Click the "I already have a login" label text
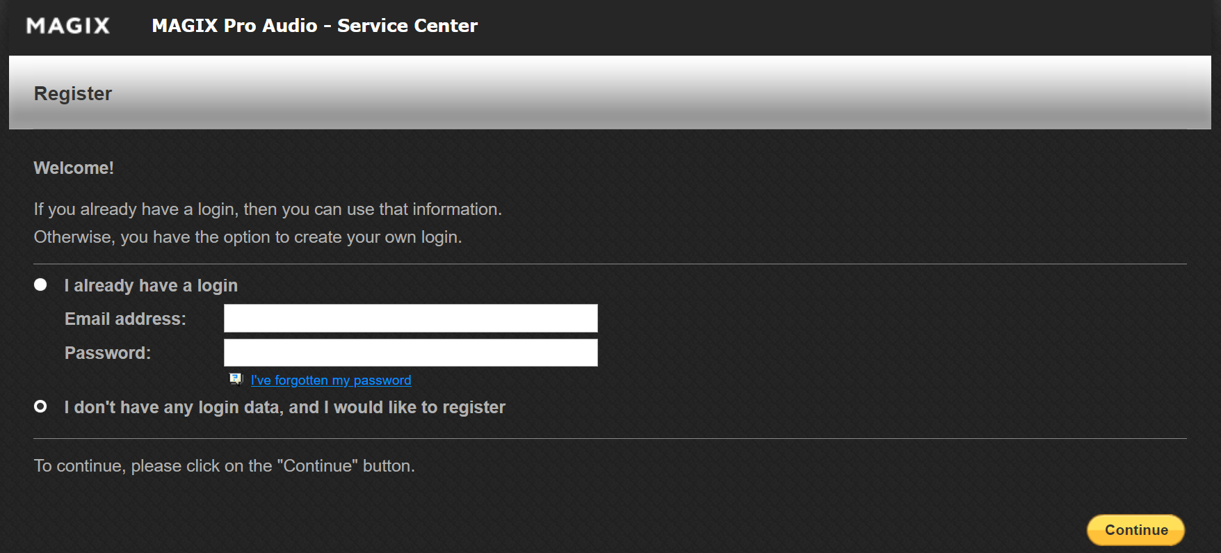 [x=151, y=285]
